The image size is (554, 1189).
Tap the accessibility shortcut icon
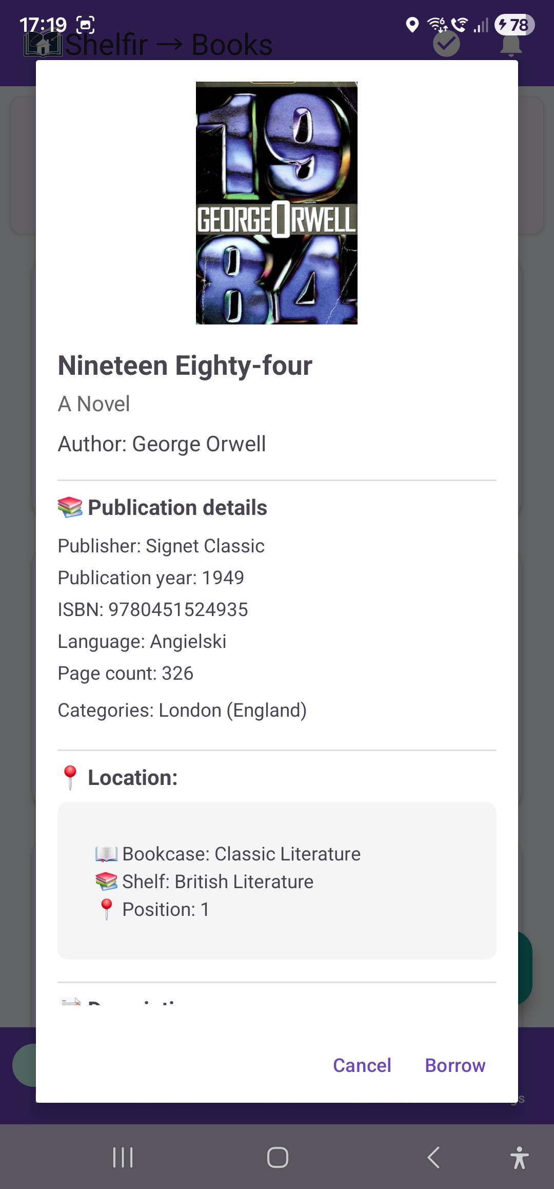[x=519, y=1157]
